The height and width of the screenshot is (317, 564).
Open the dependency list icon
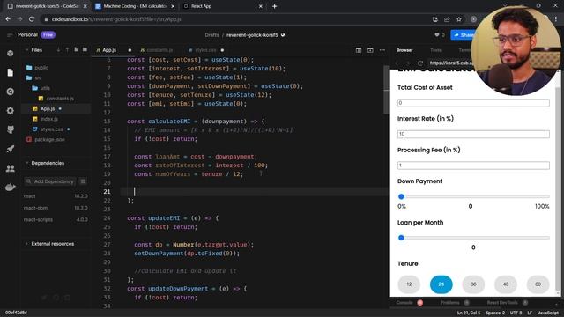[x=83, y=181]
